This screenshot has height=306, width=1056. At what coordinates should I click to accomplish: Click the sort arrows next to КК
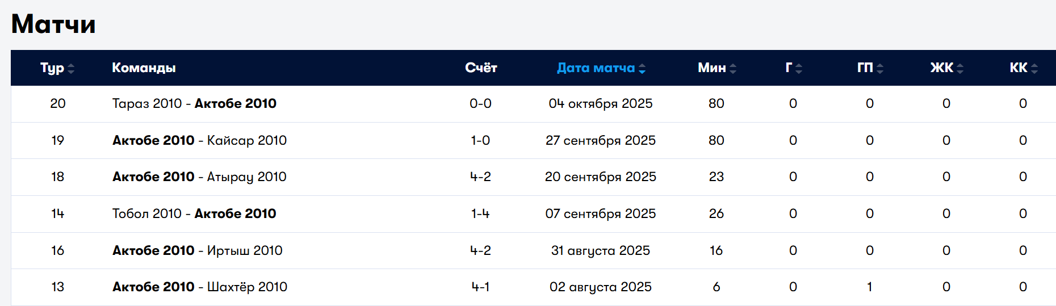[1034, 69]
